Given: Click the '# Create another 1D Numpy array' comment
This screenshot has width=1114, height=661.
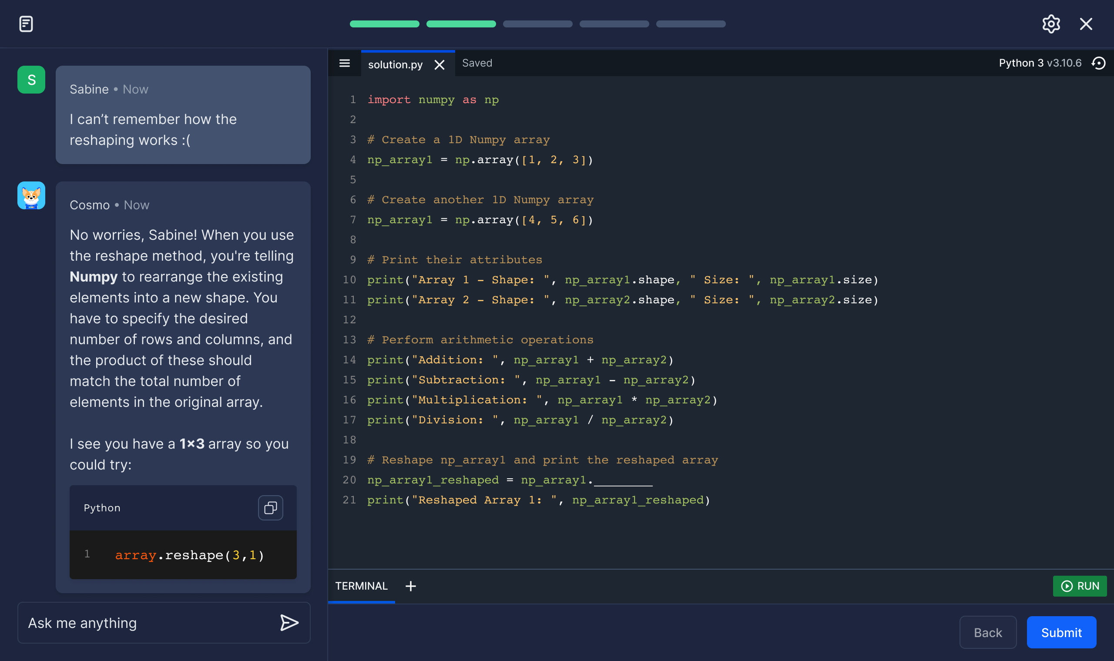Looking at the screenshot, I should pyautogui.click(x=480, y=200).
